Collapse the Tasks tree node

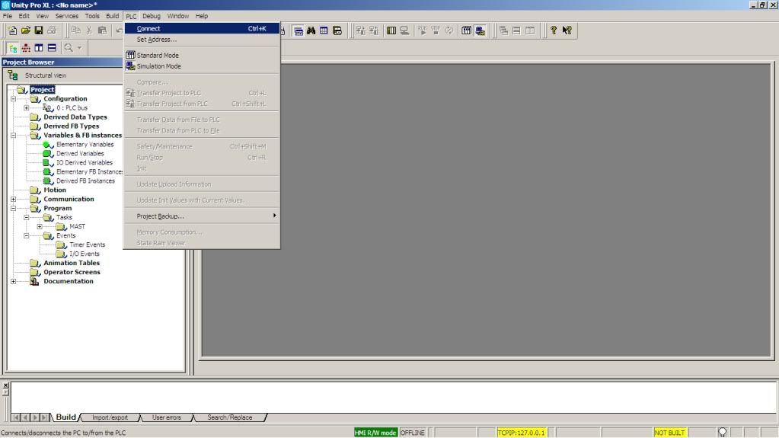pyautogui.click(x=27, y=217)
